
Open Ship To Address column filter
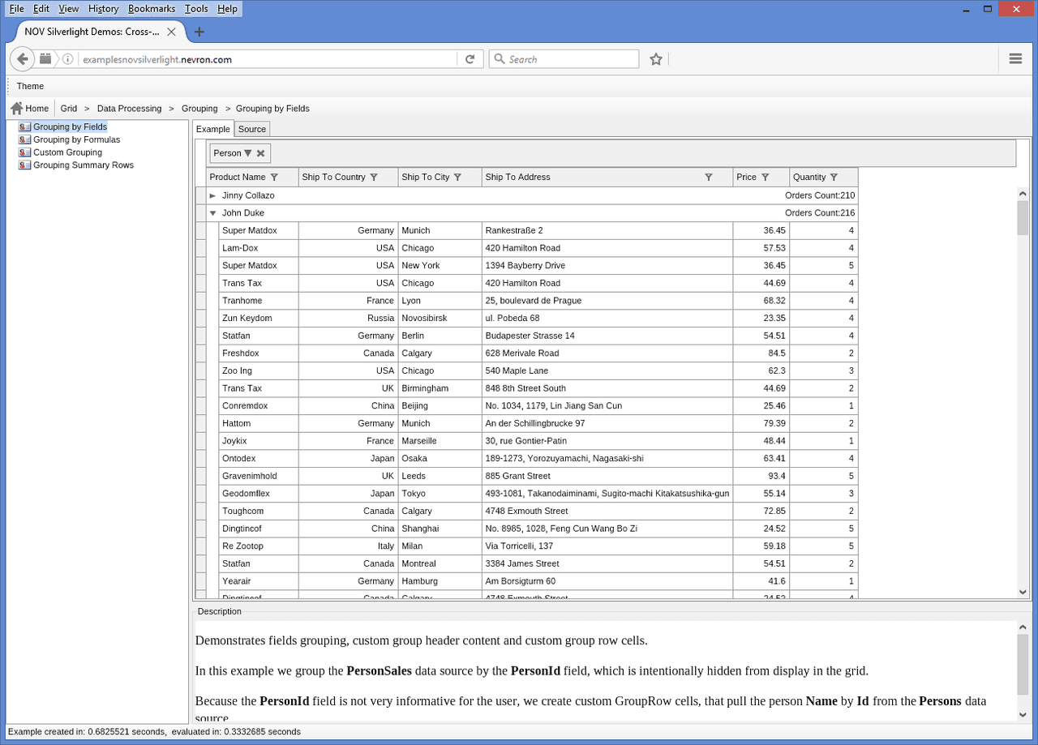click(x=709, y=177)
